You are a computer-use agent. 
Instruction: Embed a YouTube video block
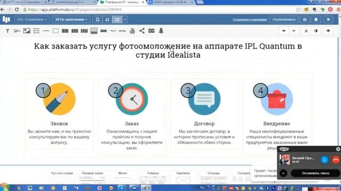click(x=132, y=31)
